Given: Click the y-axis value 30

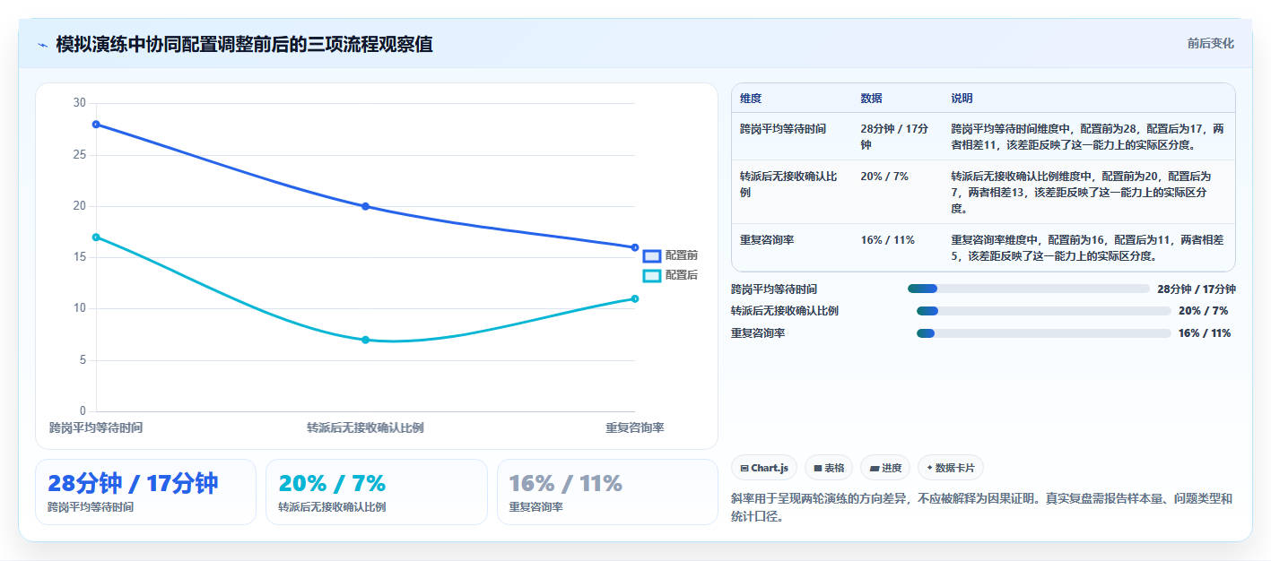Looking at the screenshot, I should (x=79, y=103).
